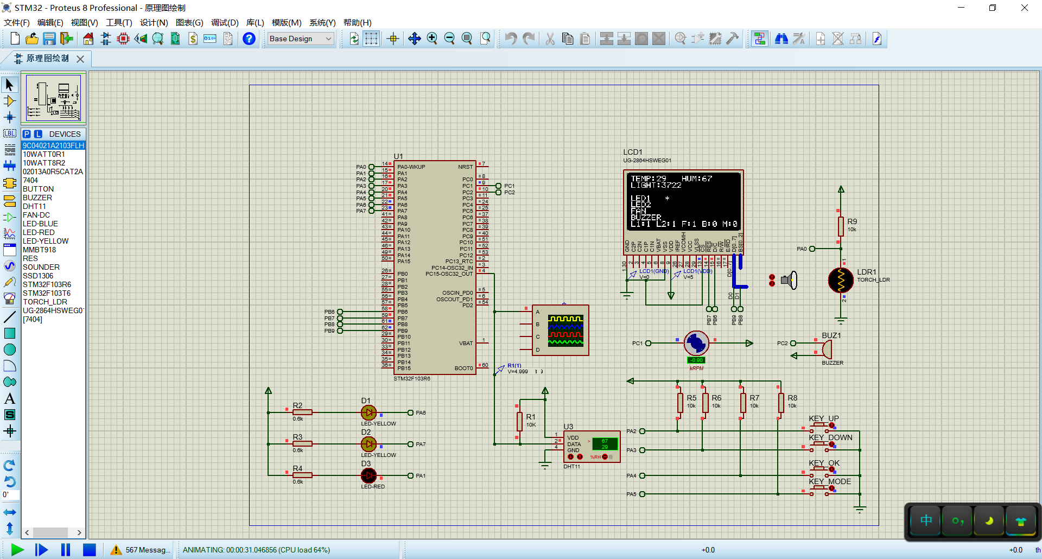Click the device list horizontal scrollbar
Image resolution: width=1042 pixels, height=559 pixels.
pos(50,532)
